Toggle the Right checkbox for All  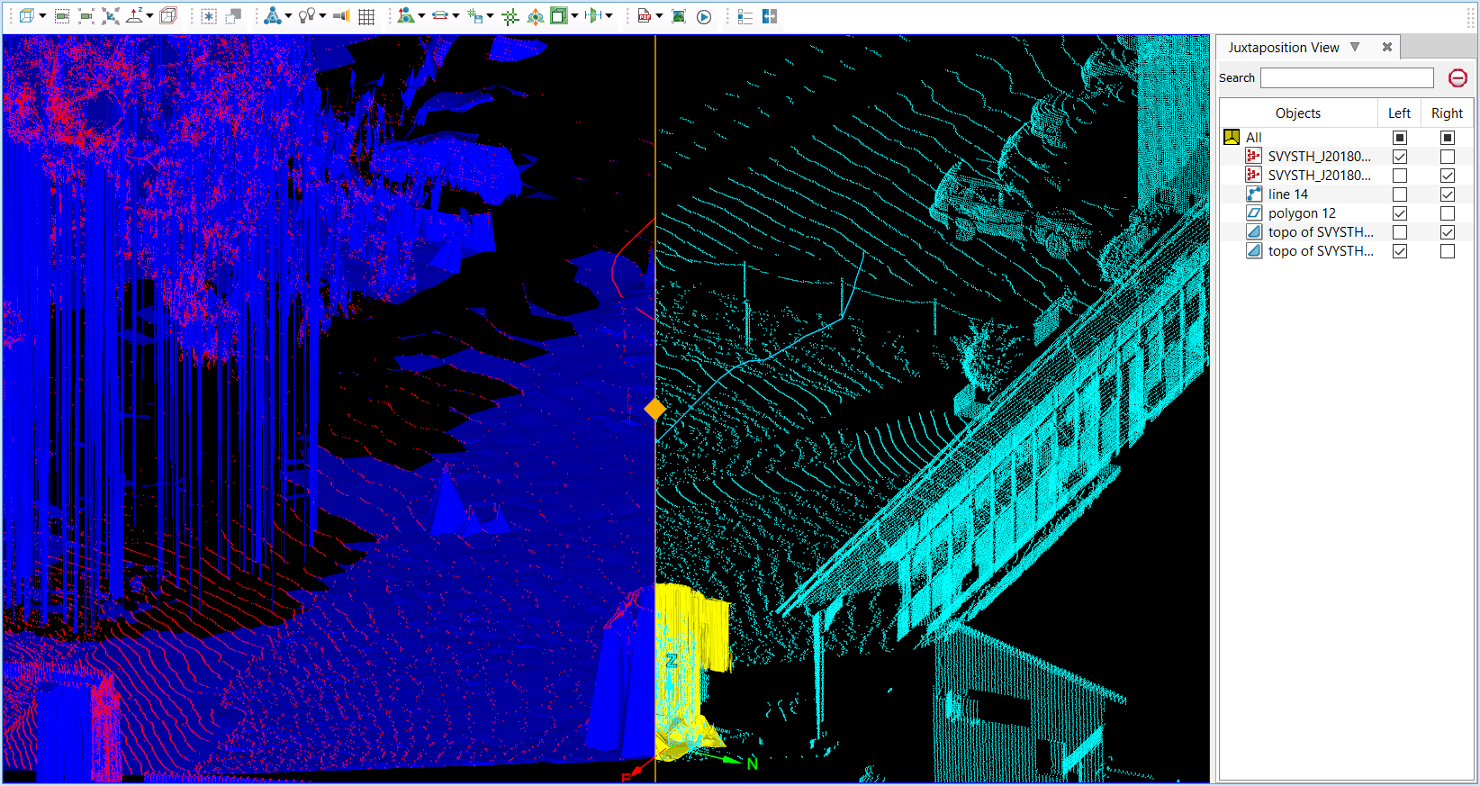[1448, 138]
